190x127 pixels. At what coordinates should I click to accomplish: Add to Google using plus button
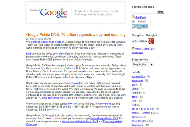click(x=141, y=21)
